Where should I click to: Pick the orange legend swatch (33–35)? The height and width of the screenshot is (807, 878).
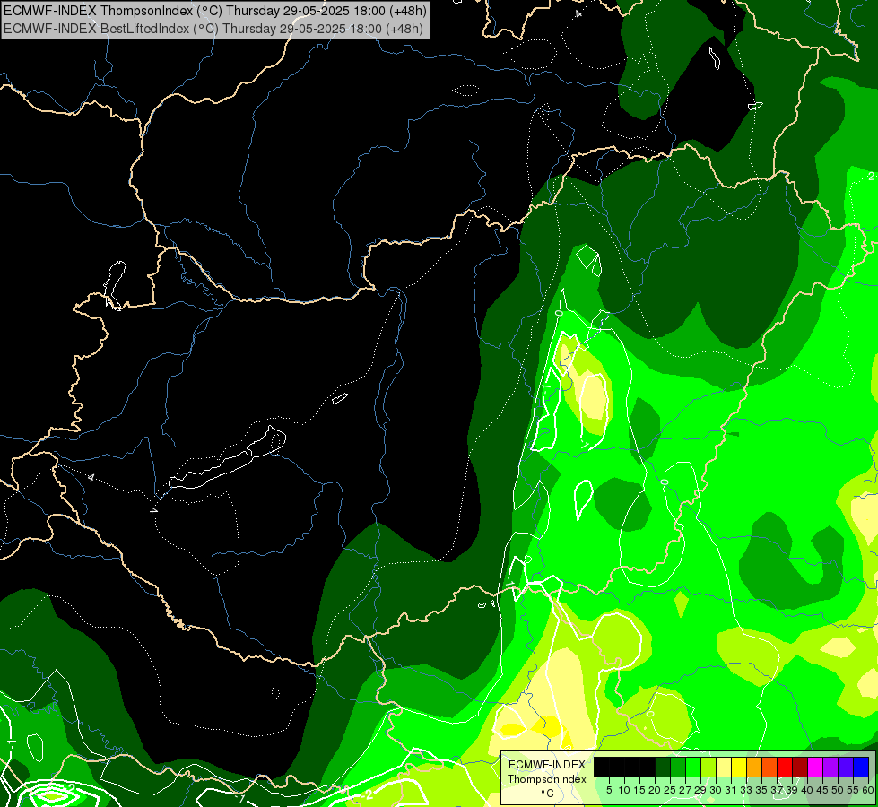tap(754, 767)
